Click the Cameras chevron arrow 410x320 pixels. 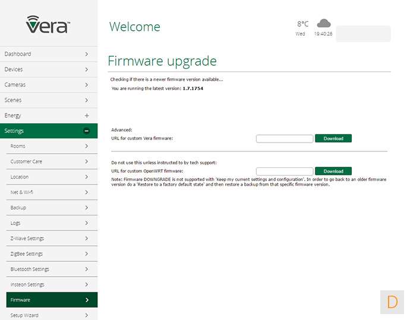point(87,85)
